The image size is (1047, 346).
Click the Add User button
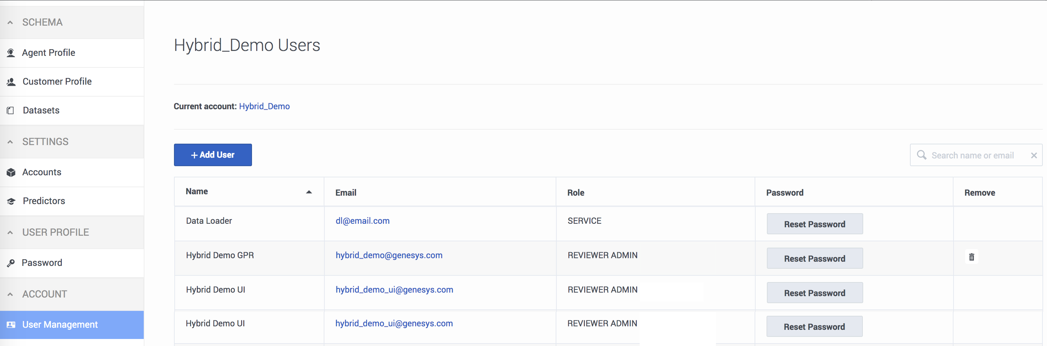213,155
